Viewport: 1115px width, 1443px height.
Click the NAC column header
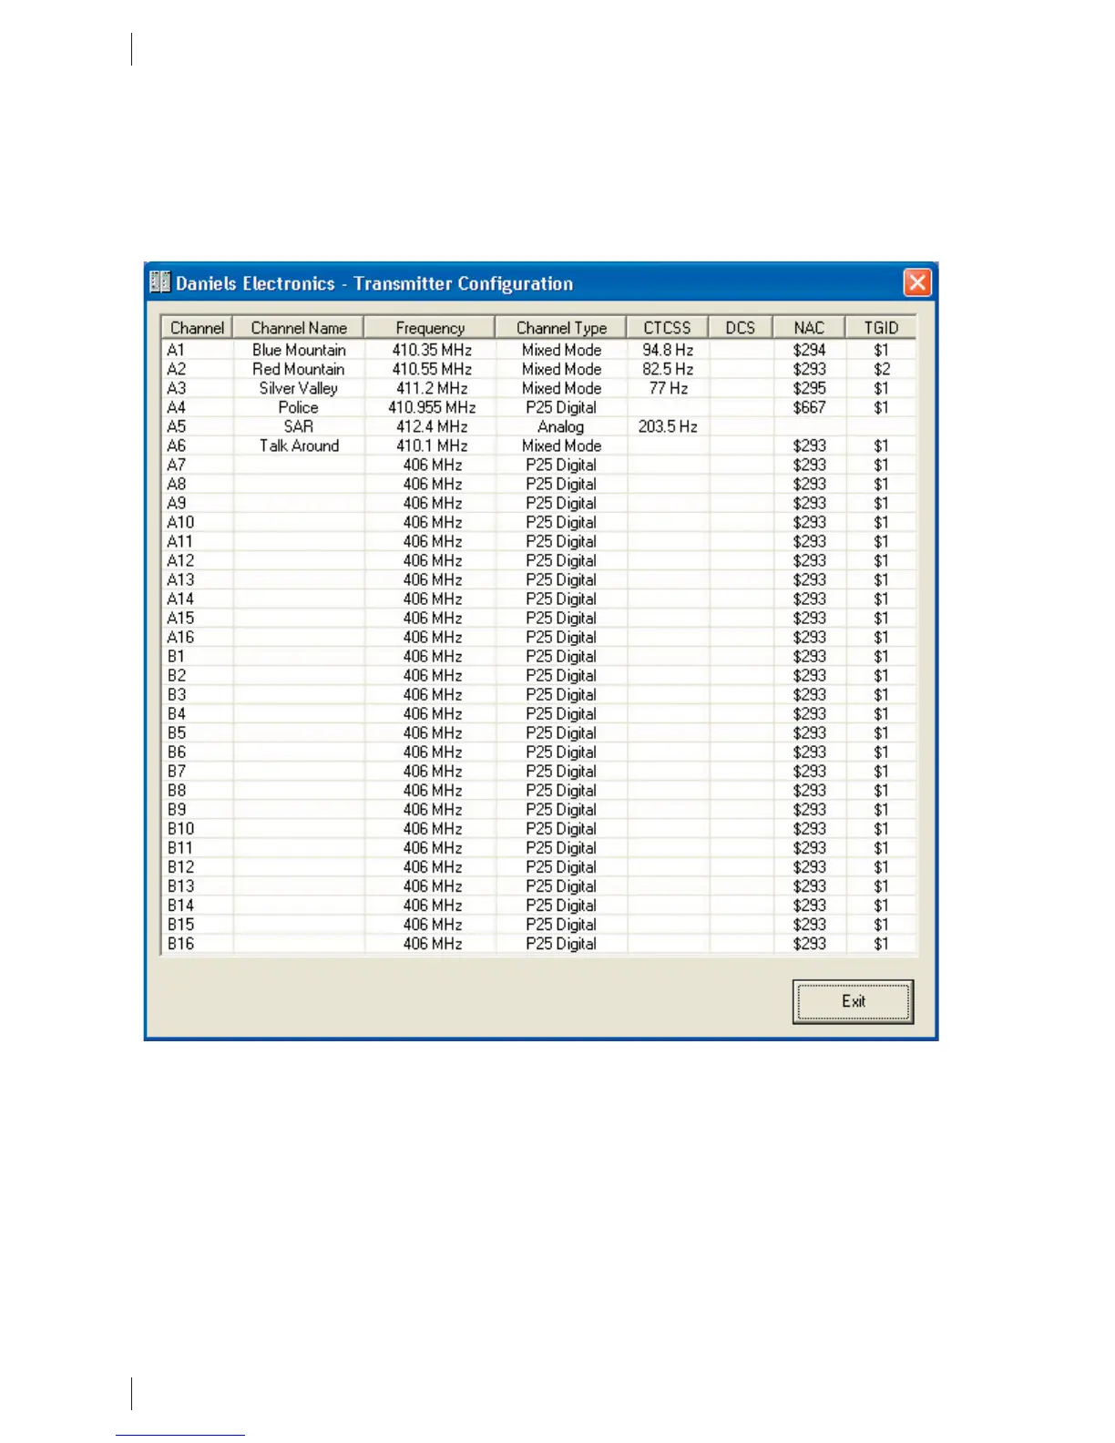tap(809, 328)
